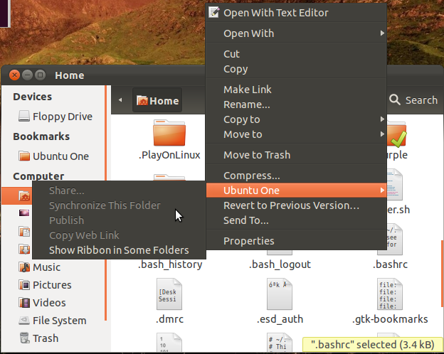This screenshot has height=354, width=444.
Task: Click Copy Web Link submenu entry
Action: click(x=119, y=235)
